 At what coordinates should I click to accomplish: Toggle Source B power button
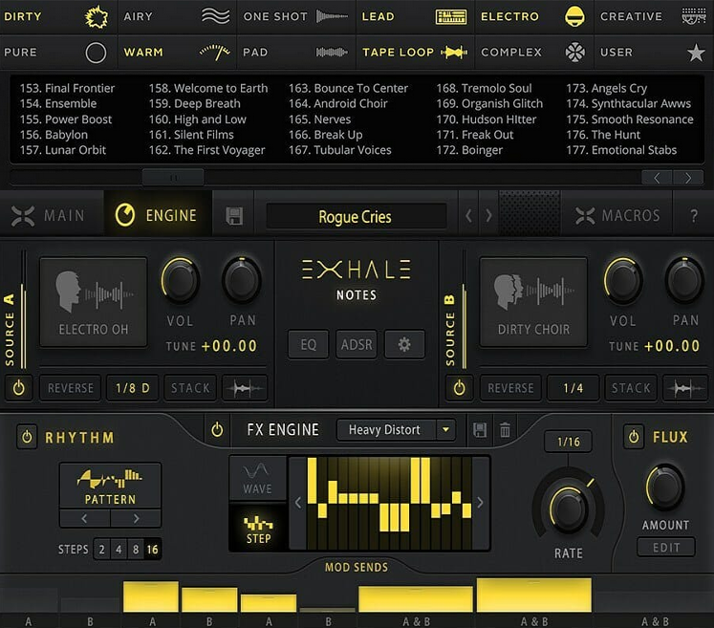[x=460, y=388]
